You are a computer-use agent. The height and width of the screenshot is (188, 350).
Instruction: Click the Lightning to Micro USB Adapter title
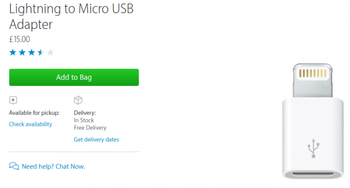[x=71, y=16]
